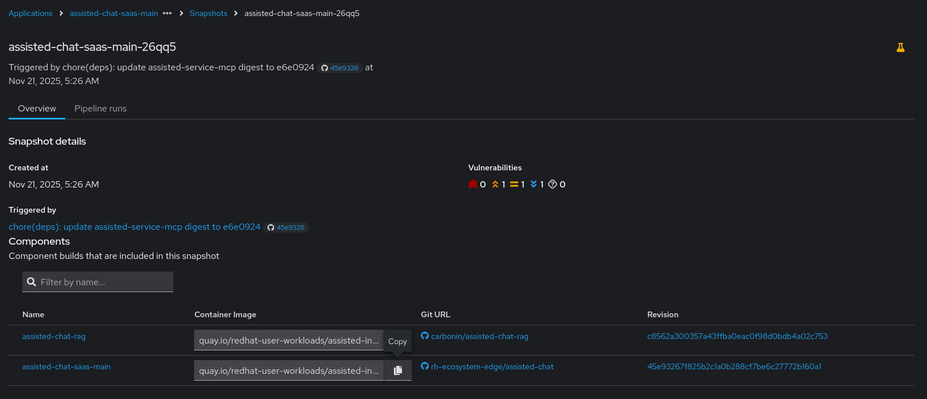Viewport: 927px width, 399px height.
Task: Click the Filter by name input field
Action: click(103, 282)
